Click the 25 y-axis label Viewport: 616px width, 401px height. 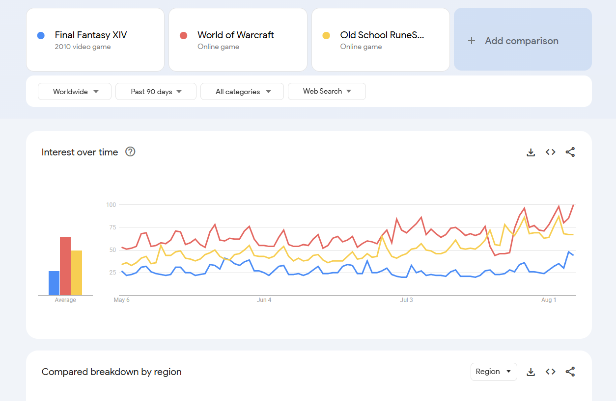pos(112,273)
